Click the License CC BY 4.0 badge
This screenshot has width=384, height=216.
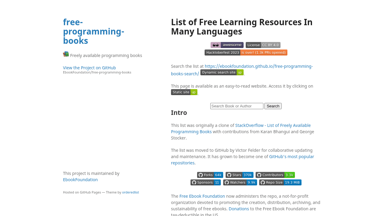263,45
